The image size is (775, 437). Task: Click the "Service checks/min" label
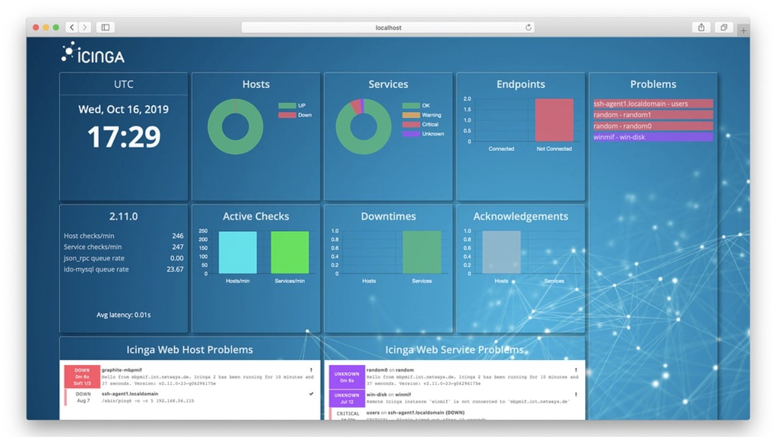point(93,247)
